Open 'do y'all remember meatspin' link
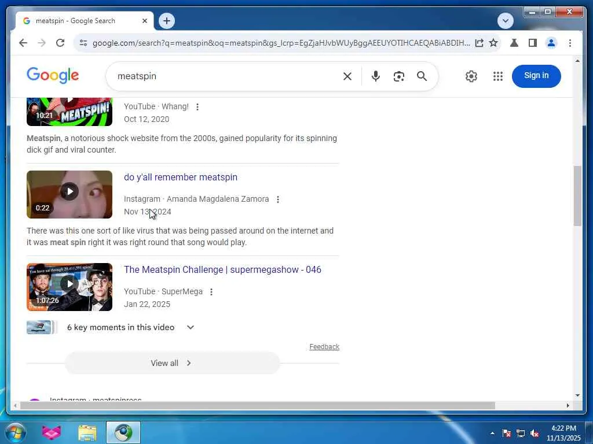Image resolution: width=593 pixels, height=444 pixels. coord(181,177)
